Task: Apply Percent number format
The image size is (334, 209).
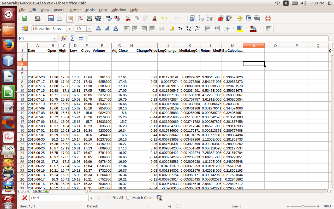Action: (x=180, y=28)
